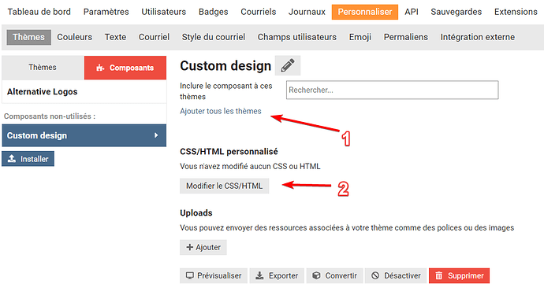The image size is (544, 284).
Task: Select the Personnaliser tab
Action: 365,12
